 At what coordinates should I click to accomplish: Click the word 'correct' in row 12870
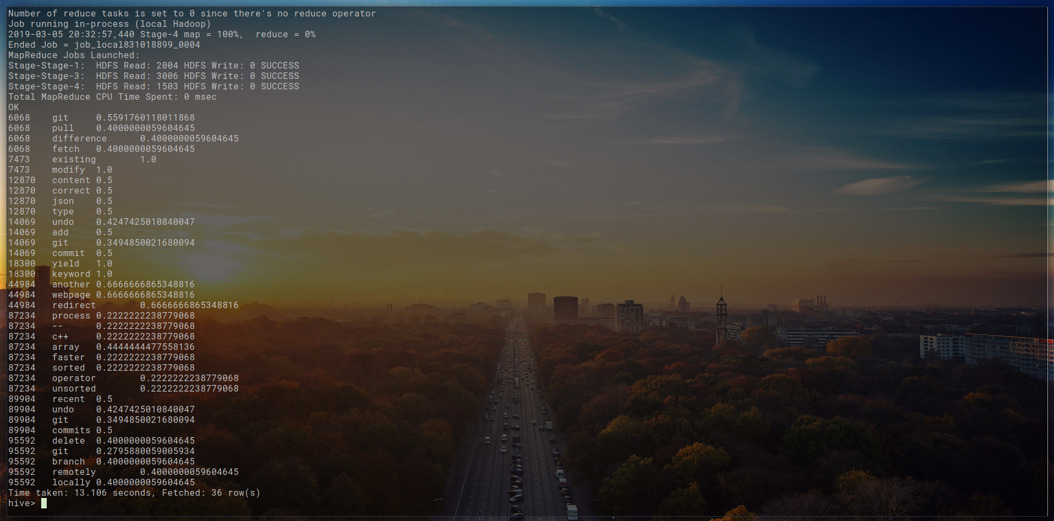click(x=71, y=190)
